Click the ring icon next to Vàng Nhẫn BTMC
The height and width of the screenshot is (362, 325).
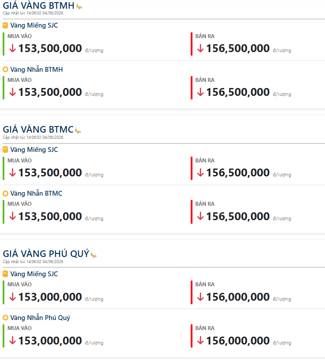5,193
